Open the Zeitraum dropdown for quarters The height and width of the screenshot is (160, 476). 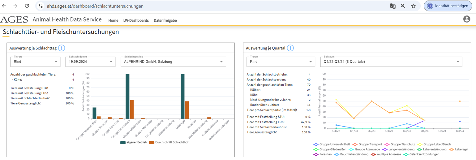click(391, 62)
